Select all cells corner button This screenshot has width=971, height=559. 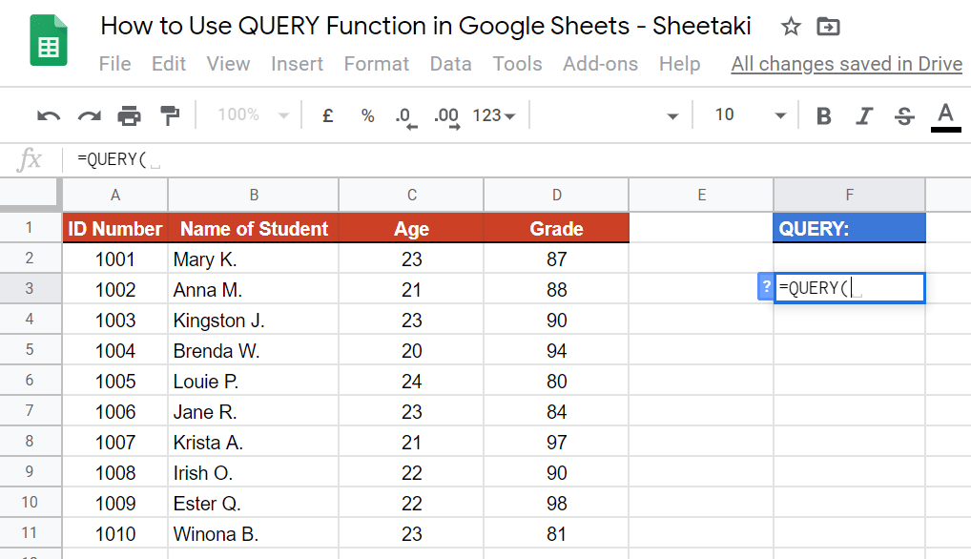[31, 195]
